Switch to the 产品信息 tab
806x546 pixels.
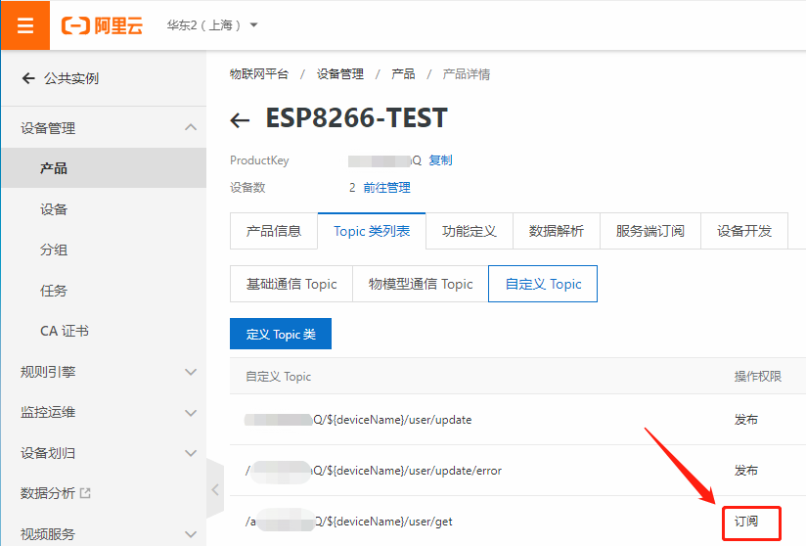pos(274,231)
